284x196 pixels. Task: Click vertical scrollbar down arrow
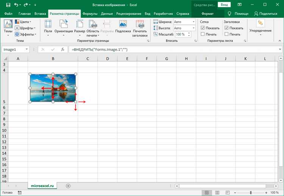[281, 180]
